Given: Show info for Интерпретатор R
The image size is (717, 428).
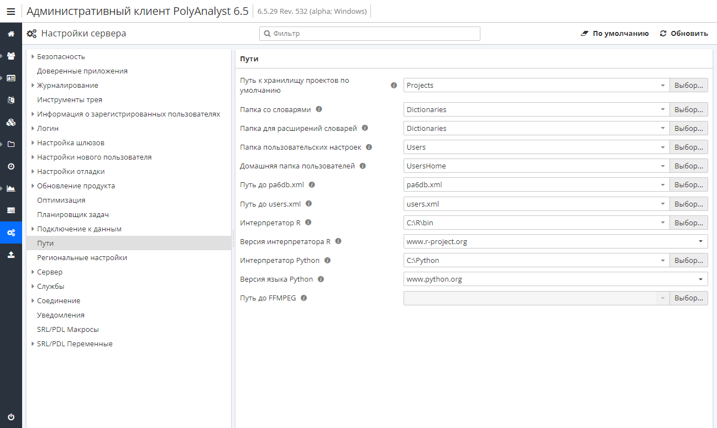Looking at the screenshot, I should [x=308, y=223].
